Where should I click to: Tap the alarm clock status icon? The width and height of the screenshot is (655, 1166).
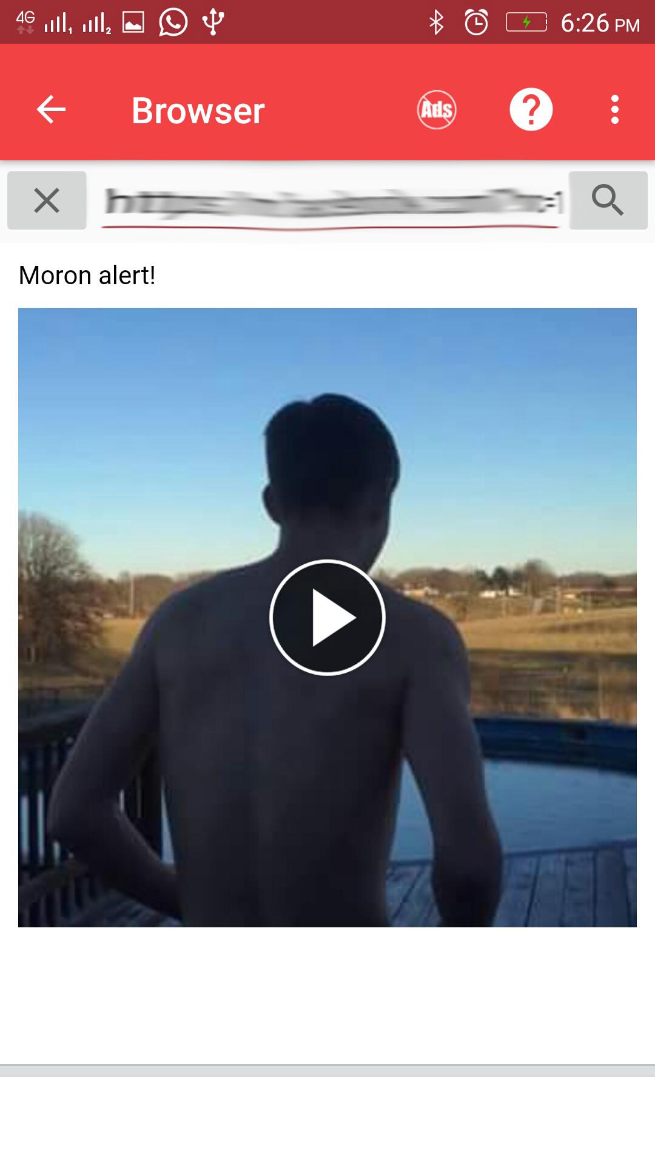click(x=476, y=23)
